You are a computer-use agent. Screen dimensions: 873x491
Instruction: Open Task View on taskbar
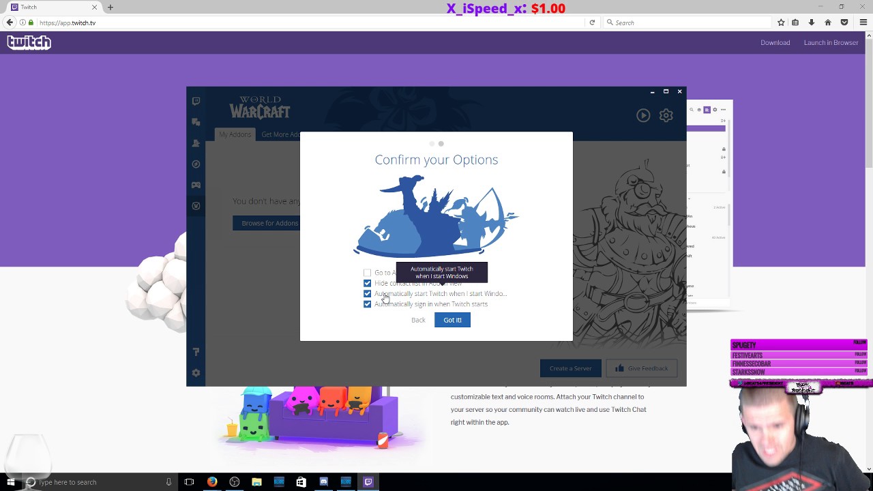pyautogui.click(x=189, y=482)
